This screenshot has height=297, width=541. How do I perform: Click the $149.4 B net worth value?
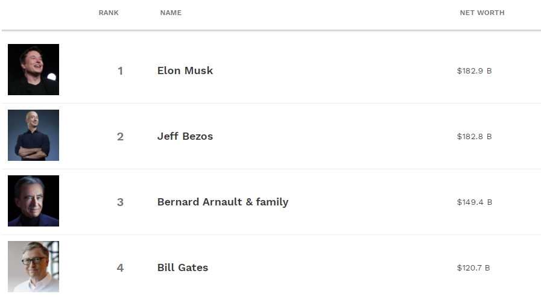point(475,202)
